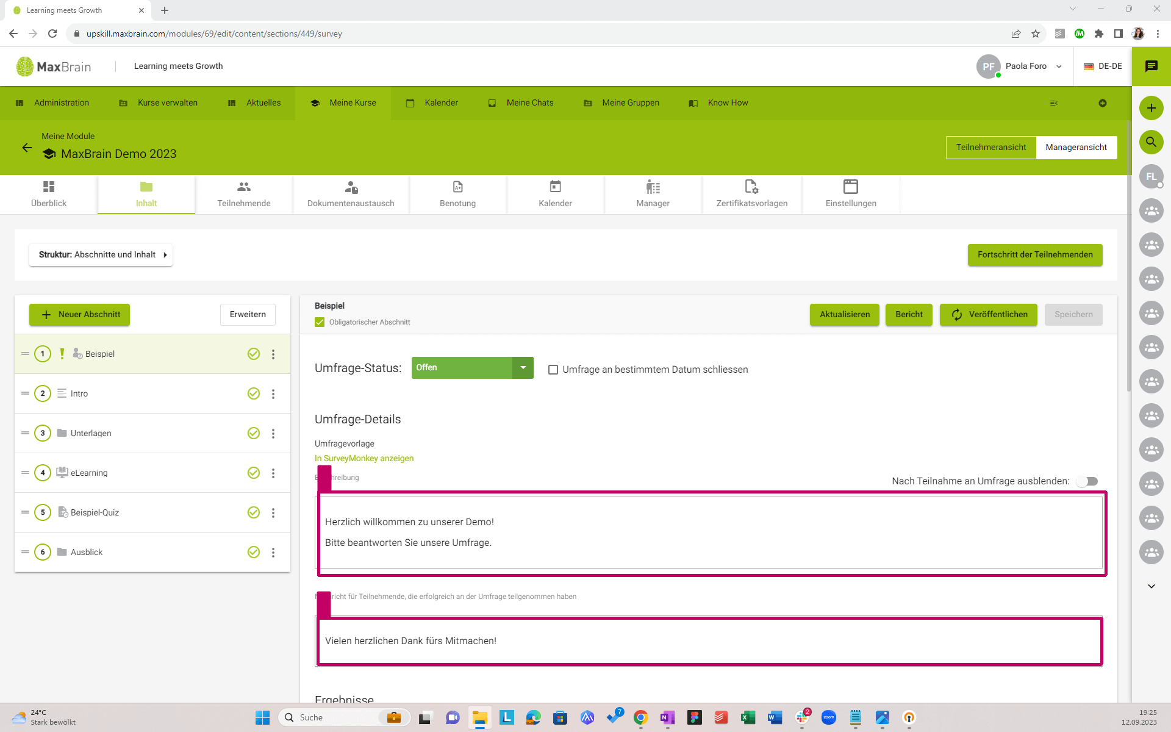The height and width of the screenshot is (732, 1171).
Task: Open Zoom from the Windows taskbar
Action: [829, 717]
